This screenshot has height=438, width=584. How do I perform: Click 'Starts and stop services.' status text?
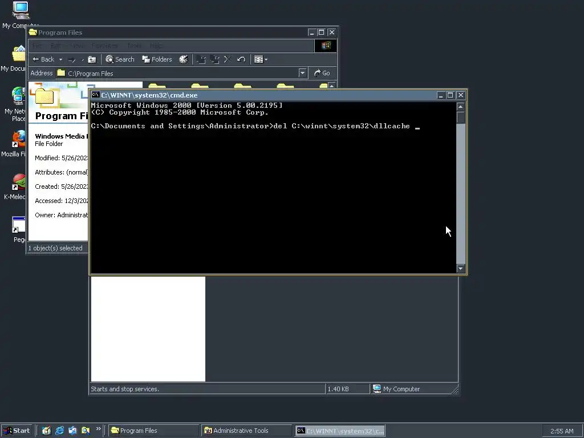click(x=125, y=389)
